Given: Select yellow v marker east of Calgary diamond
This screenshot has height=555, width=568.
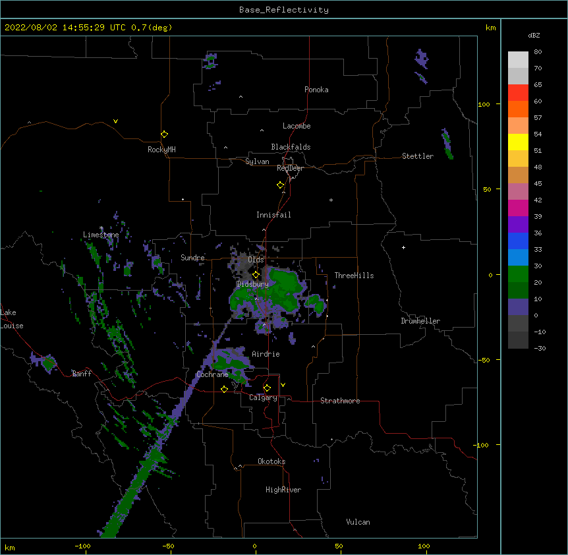Looking at the screenshot, I should click(283, 385).
